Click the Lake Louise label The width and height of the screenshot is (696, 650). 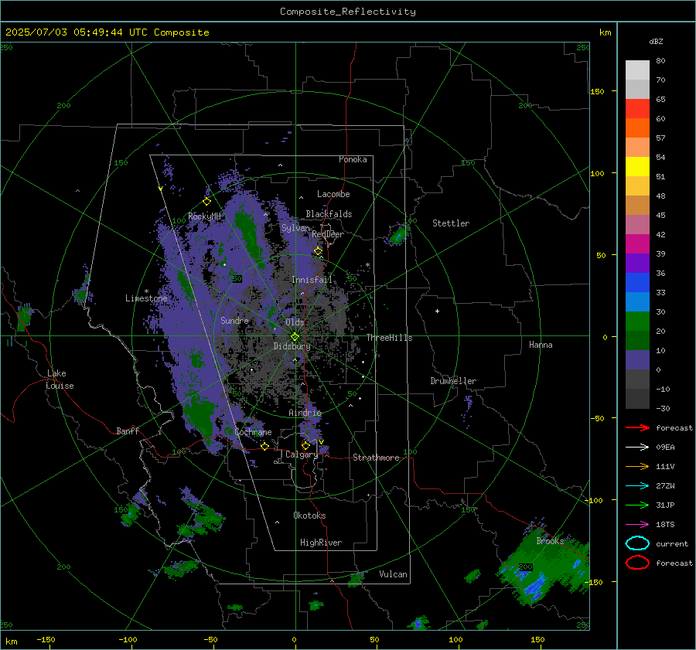[60, 379]
